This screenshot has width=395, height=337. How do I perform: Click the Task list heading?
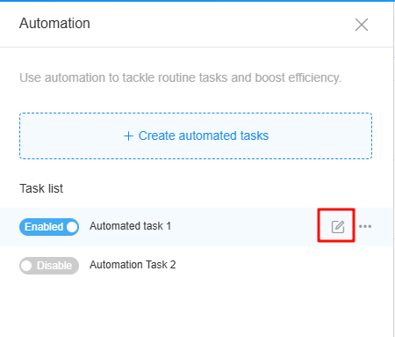[x=41, y=188]
